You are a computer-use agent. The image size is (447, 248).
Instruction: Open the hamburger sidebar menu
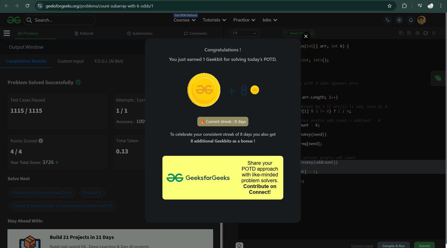click(x=7, y=33)
